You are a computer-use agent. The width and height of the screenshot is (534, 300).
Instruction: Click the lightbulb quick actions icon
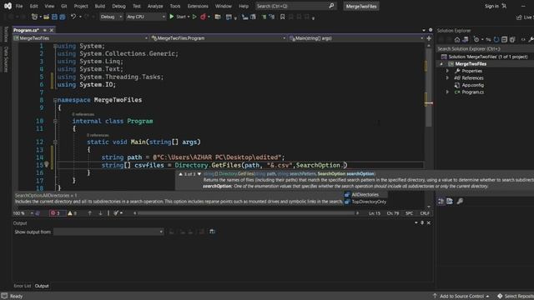47,165
